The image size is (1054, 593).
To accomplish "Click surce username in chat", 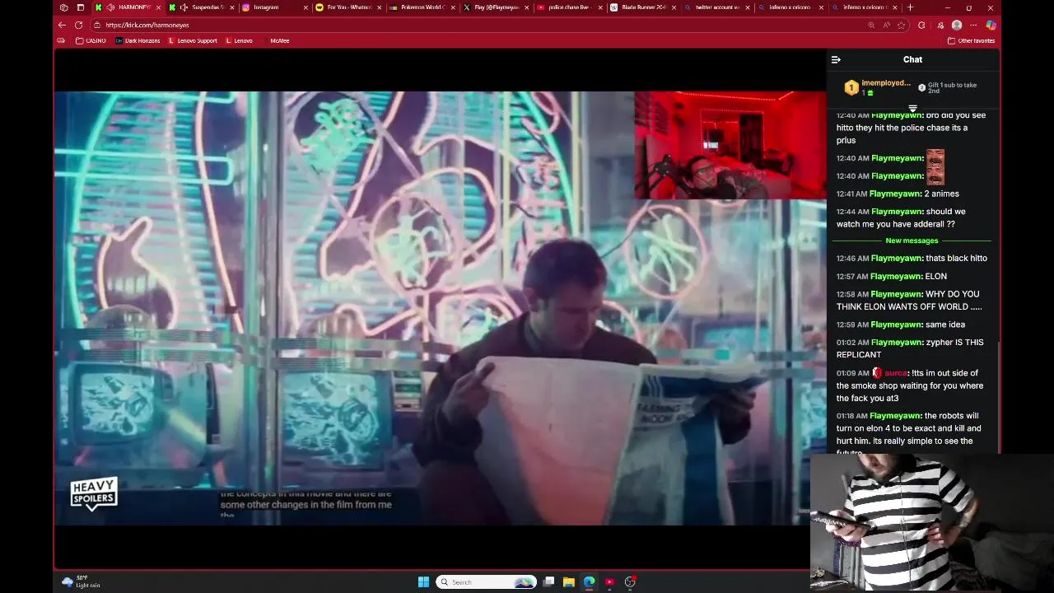I will coord(896,373).
